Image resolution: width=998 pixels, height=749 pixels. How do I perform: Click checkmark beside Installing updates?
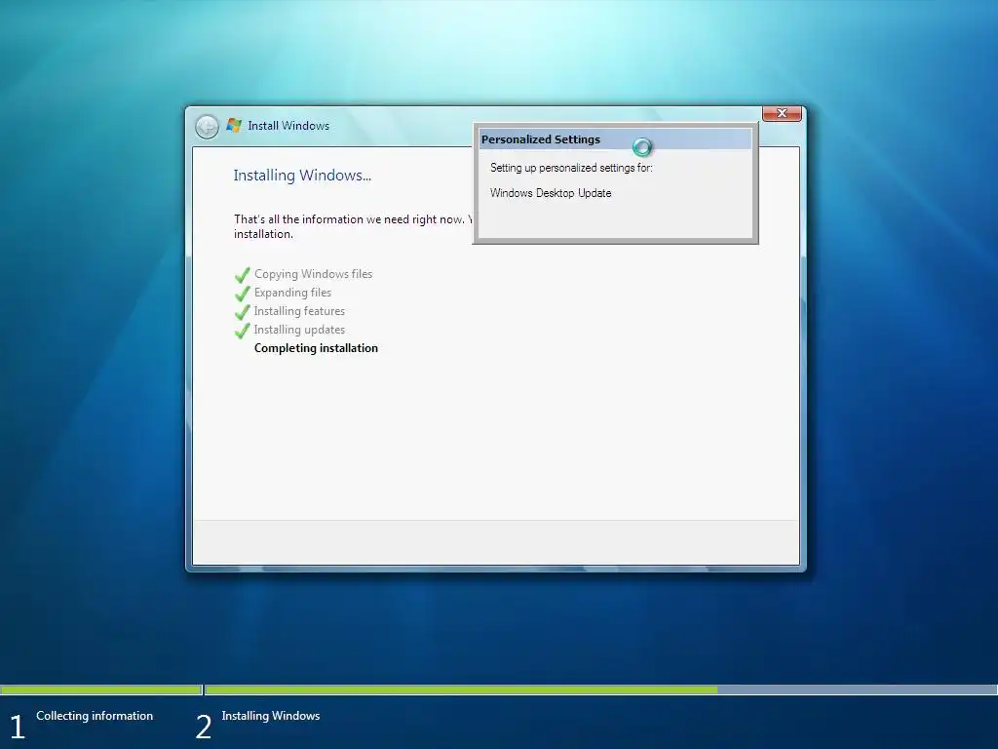click(x=242, y=331)
